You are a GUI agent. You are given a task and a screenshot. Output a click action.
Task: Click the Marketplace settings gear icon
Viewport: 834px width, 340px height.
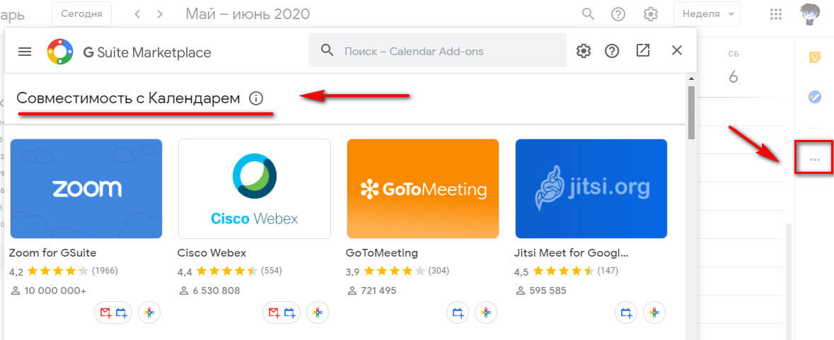tap(584, 51)
